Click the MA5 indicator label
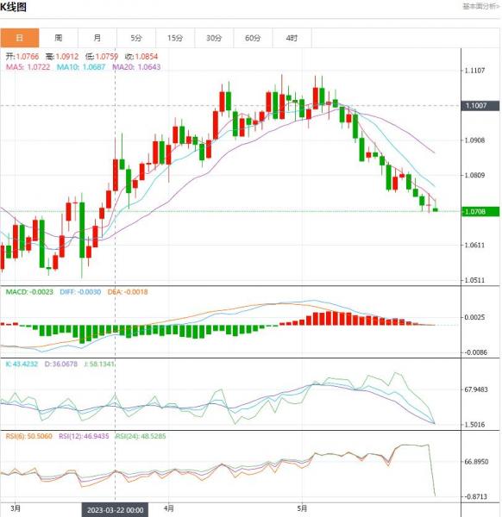The height and width of the screenshot is (517, 502). coord(28,67)
